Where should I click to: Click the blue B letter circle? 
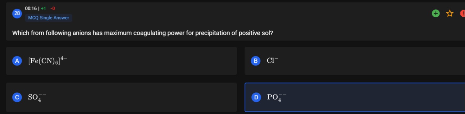pos(256,61)
